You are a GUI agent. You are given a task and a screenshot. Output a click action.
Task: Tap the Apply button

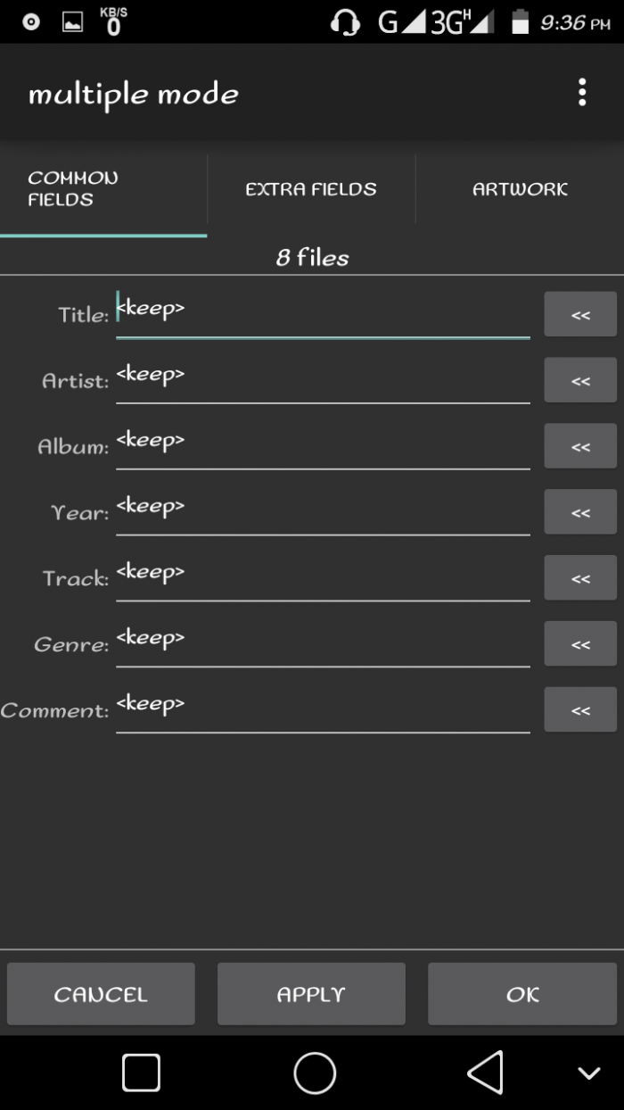[x=311, y=994]
